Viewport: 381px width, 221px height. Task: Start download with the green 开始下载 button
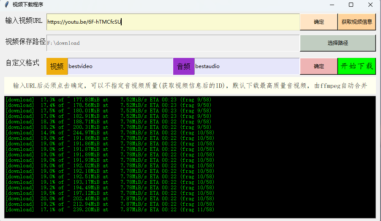pos(357,66)
